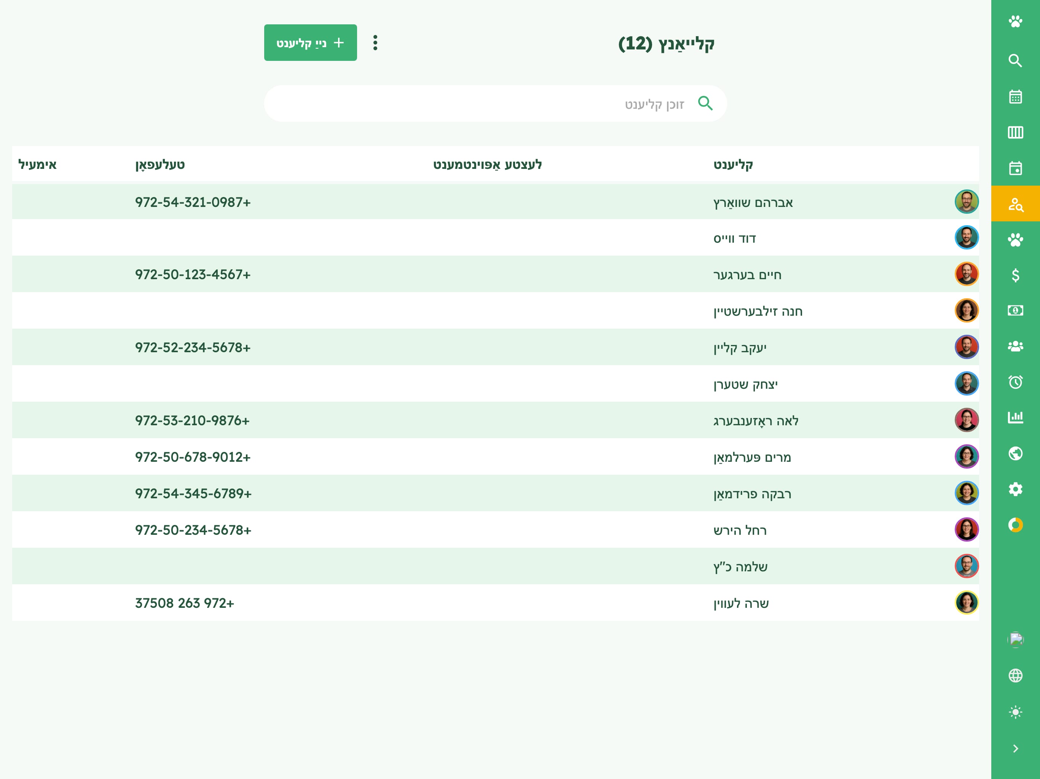Open the sidebar search icon

[x=1015, y=60]
